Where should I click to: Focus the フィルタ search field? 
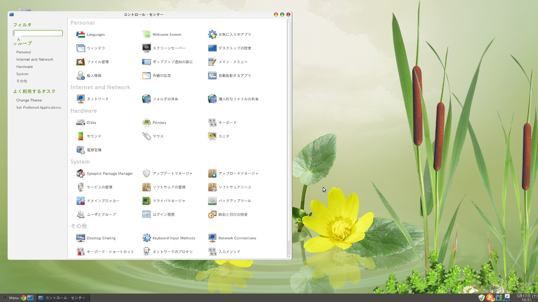pyautogui.click(x=38, y=33)
